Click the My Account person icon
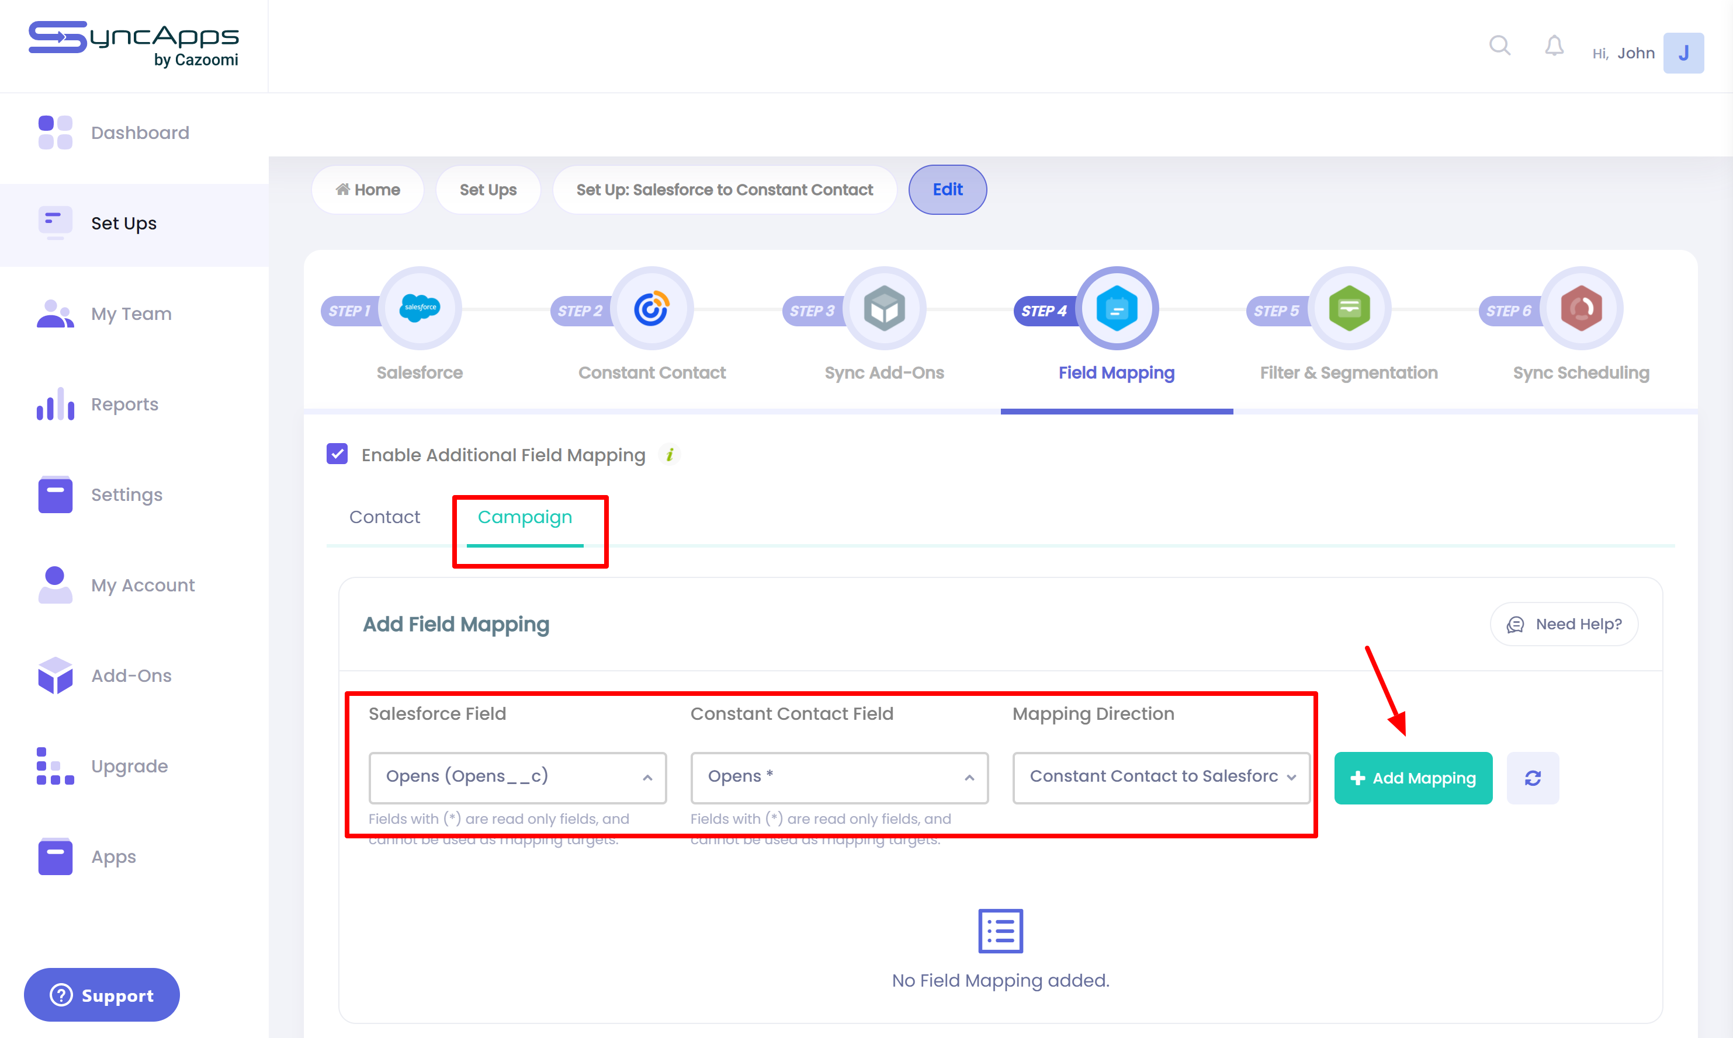This screenshot has height=1038, width=1733. [56, 585]
